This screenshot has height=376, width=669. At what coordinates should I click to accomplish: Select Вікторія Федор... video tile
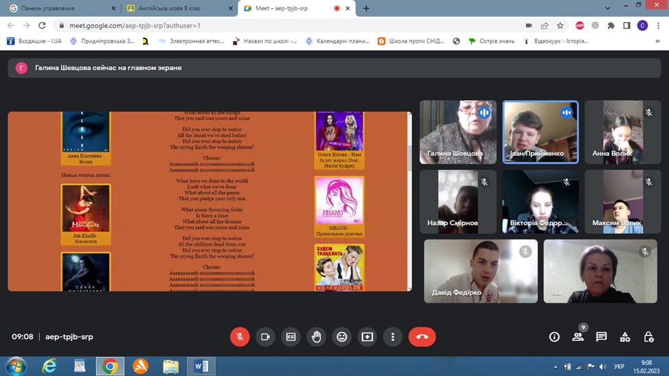[x=541, y=202]
